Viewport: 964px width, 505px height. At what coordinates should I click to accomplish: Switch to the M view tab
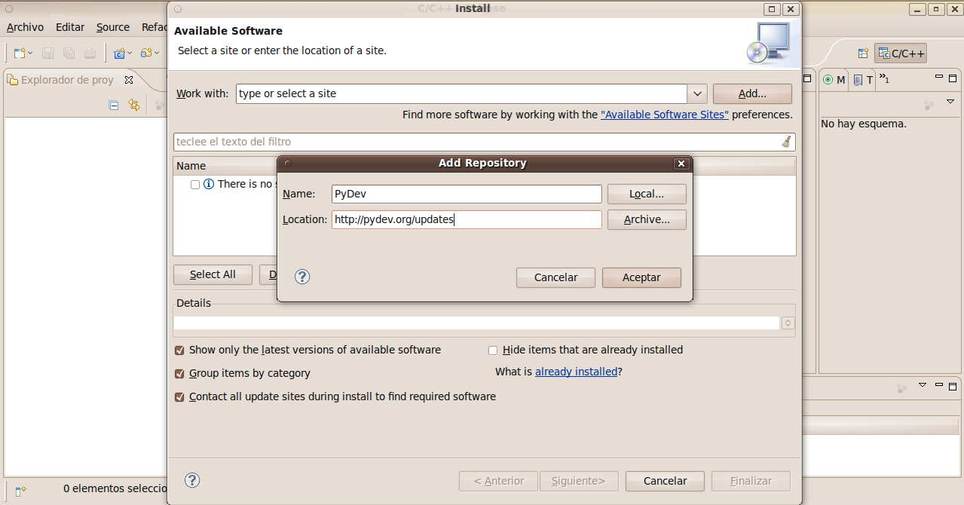pos(834,80)
